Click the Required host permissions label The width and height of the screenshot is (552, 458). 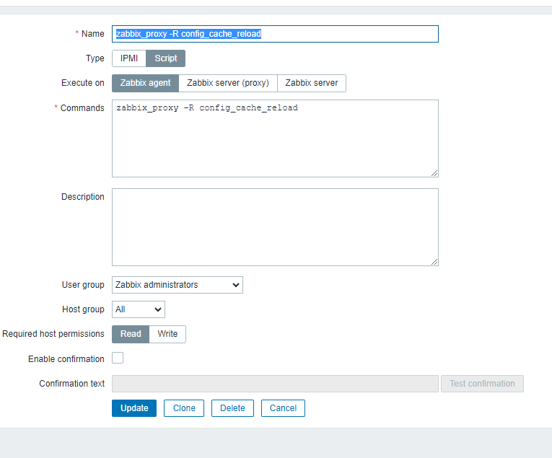pyautogui.click(x=53, y=334)
